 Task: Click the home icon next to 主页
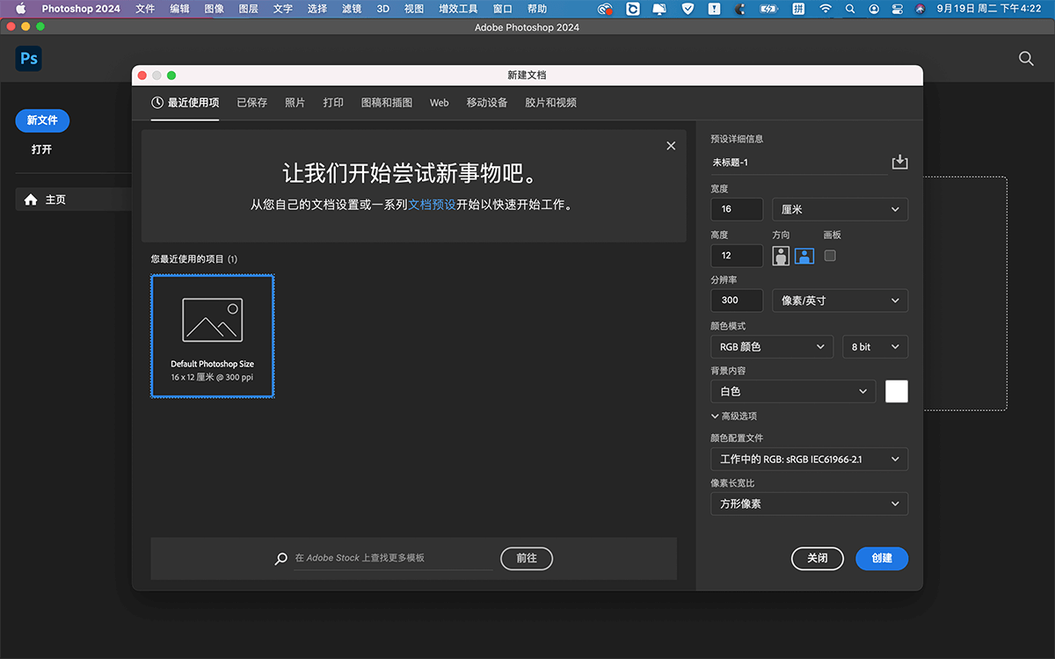(31, 199)
